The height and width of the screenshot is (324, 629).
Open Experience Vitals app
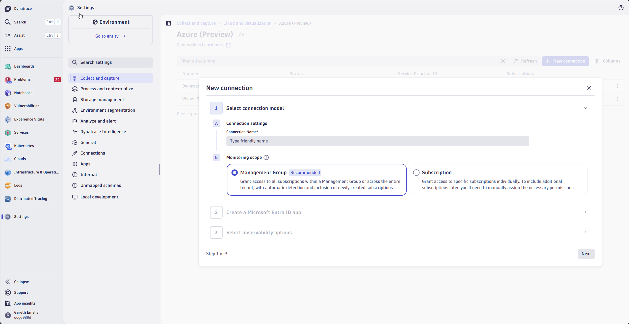pos(32,119)
